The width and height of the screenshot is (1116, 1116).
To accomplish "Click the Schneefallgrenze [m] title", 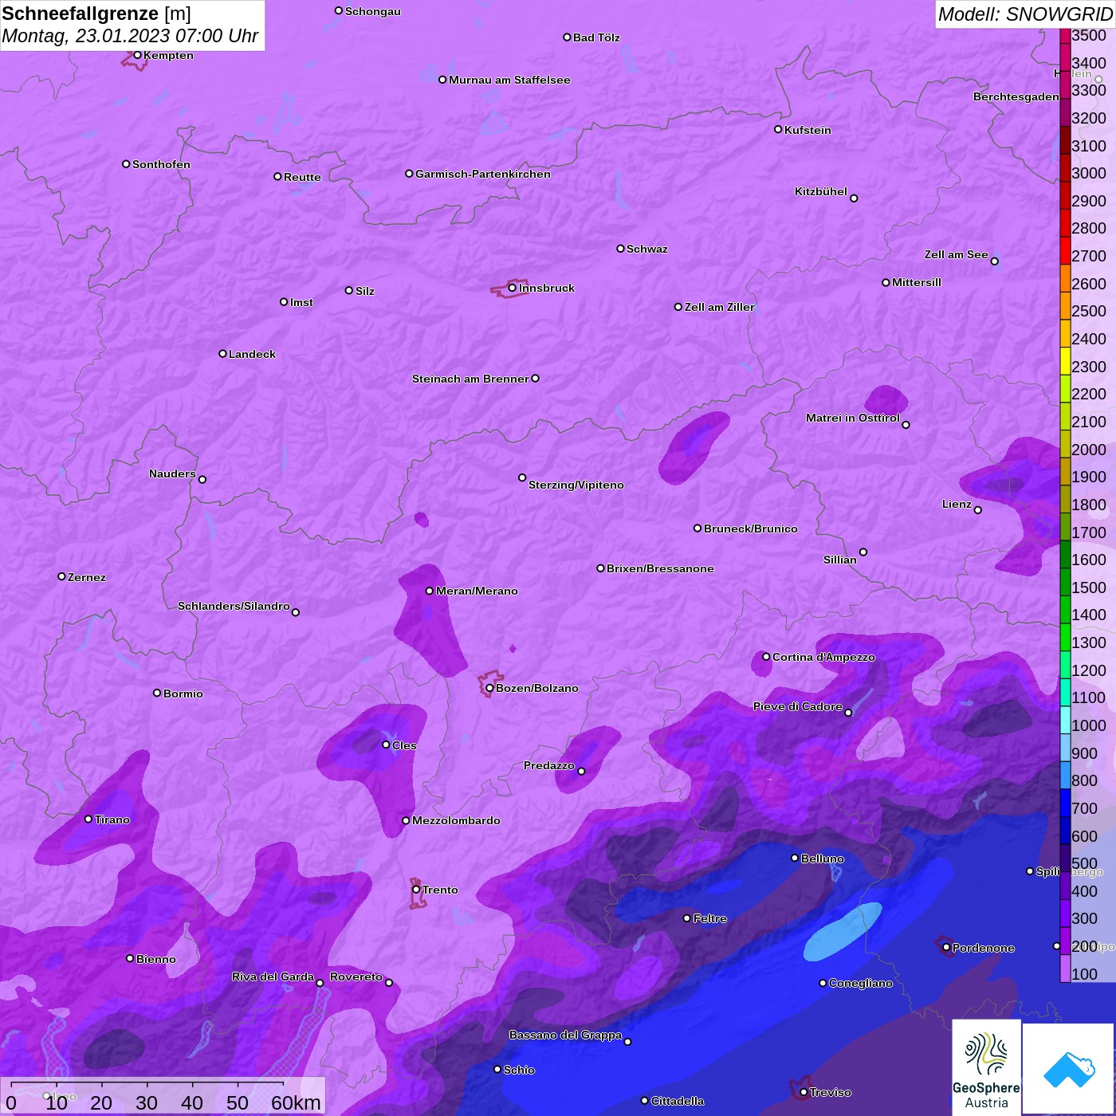I will click(x=96, y=14).
